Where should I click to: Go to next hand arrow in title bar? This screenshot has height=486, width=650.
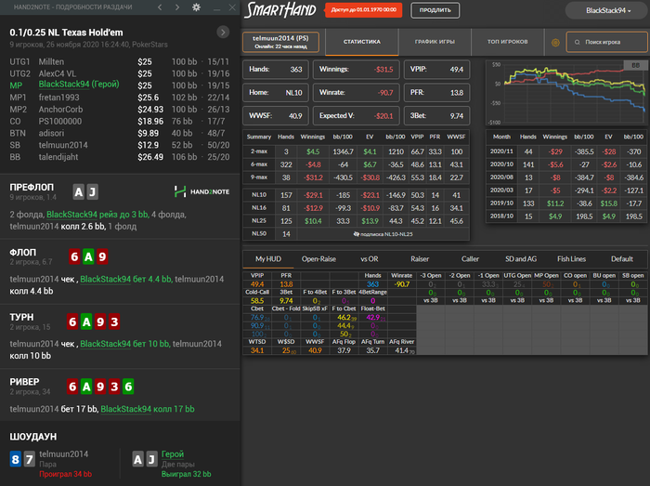177,7
